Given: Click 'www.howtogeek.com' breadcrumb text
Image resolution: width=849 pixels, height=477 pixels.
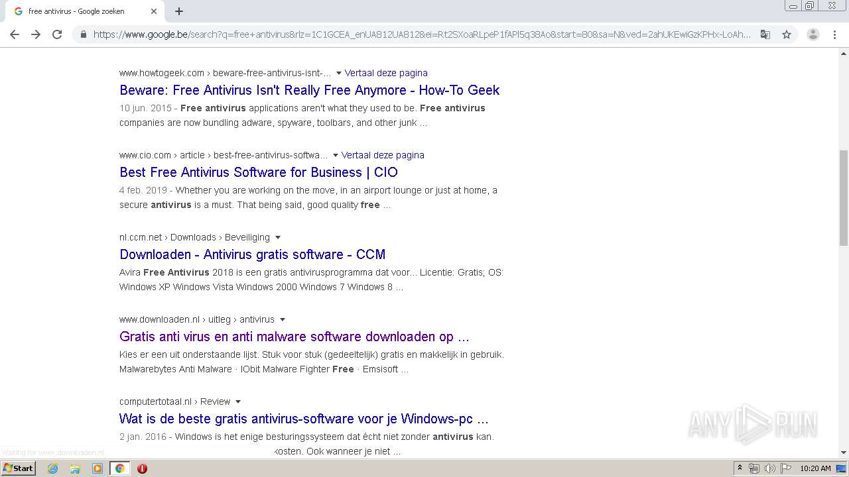Looking at the screenshot, I should (x=162, y=73).
